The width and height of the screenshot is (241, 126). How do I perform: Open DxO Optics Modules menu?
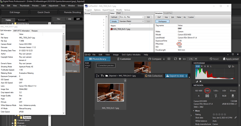131,55
